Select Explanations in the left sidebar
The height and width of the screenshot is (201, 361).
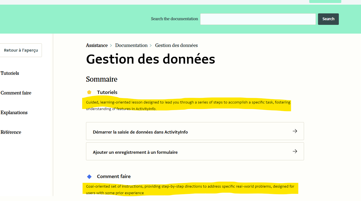tap(14, 113)
